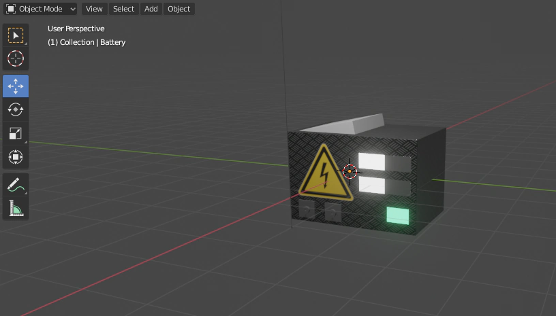Click the upper white glowing panel
Screen dimensions: 556x316
click(x=372, y=162)
